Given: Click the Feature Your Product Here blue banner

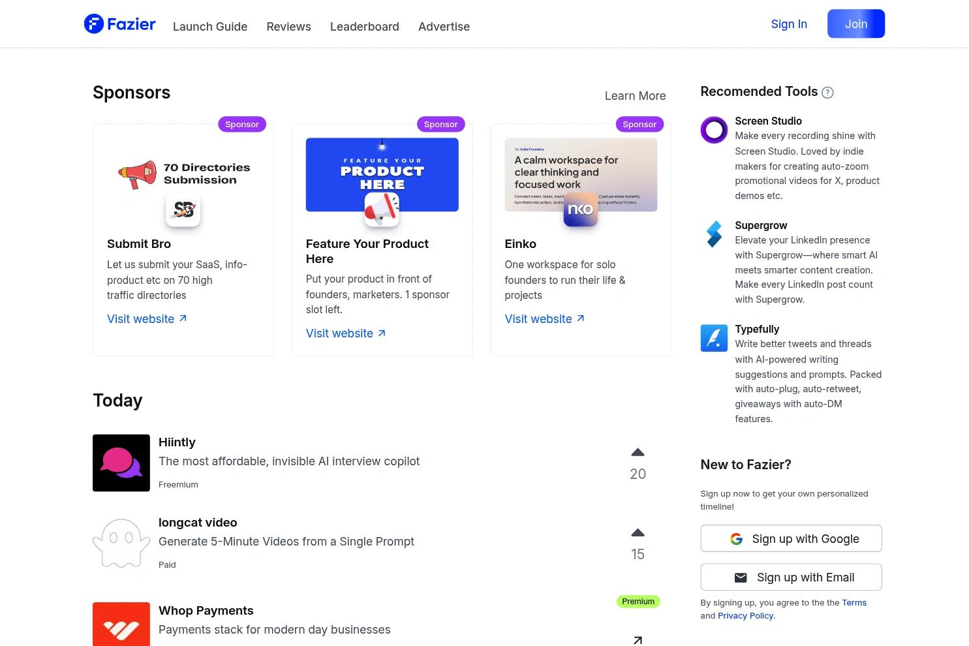Looking at the screenshot, I should (382, 174).
